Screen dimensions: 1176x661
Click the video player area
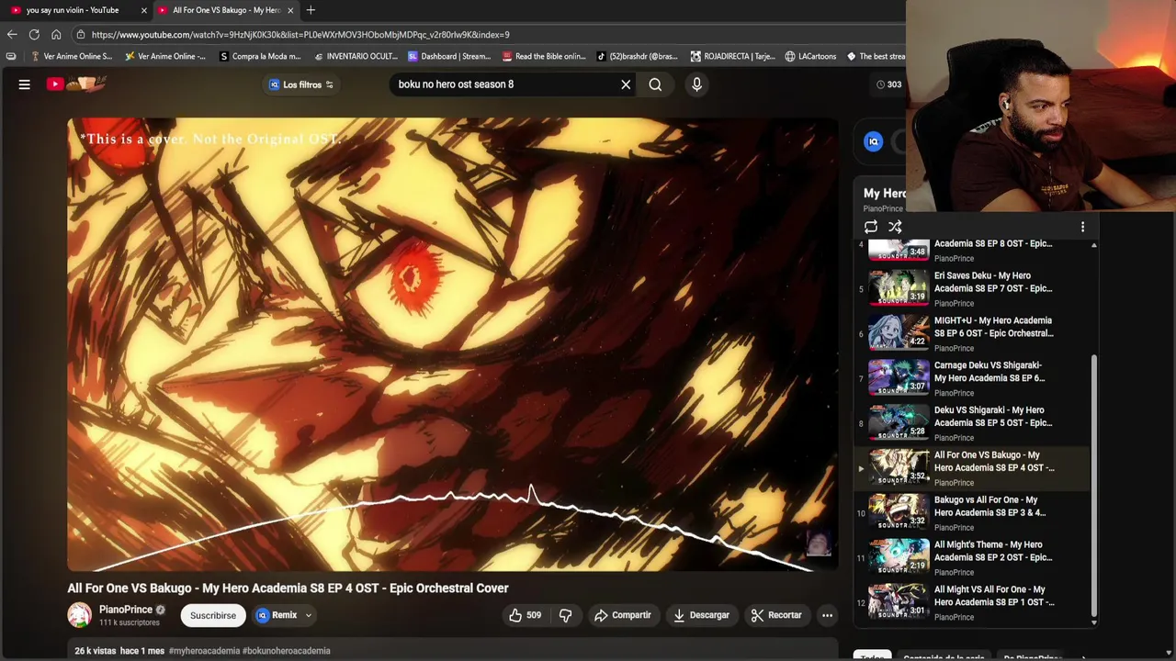tap(452, 344)
